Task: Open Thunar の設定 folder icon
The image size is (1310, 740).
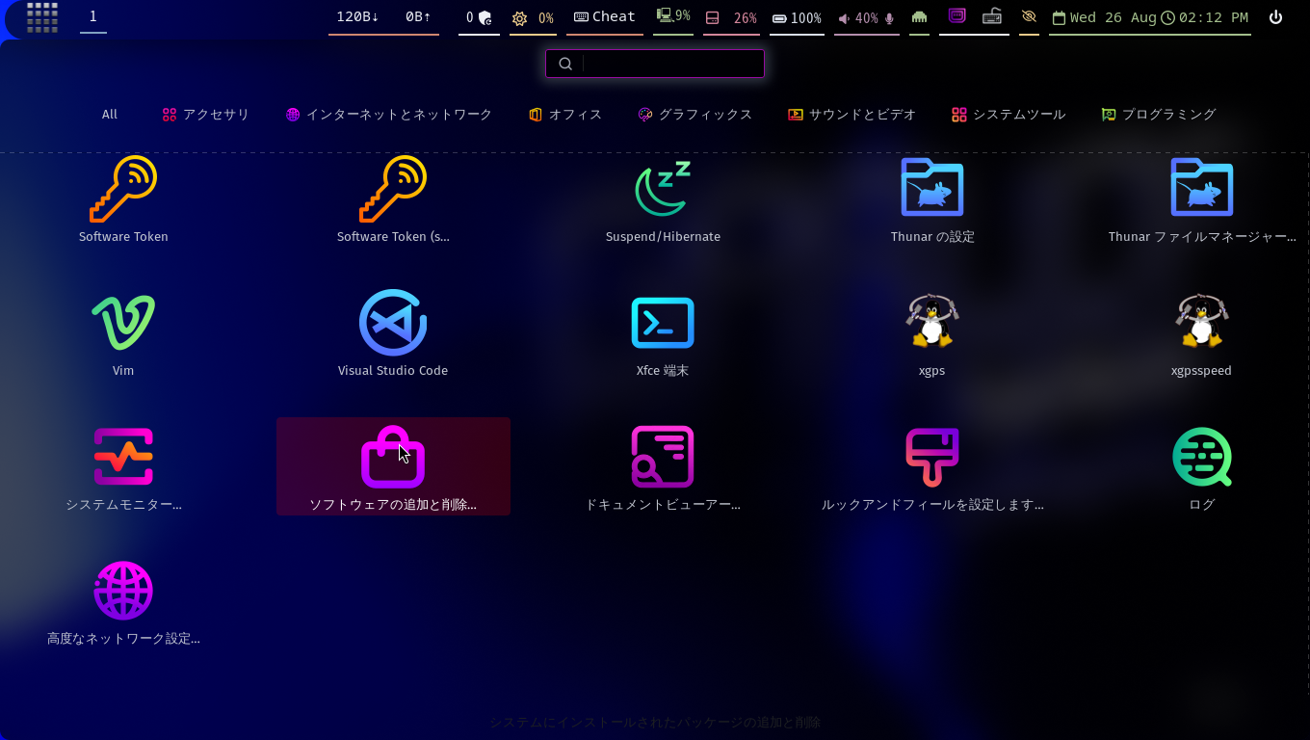Action: [932, 187]
